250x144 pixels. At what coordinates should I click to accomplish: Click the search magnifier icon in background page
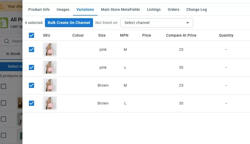coord(7,41)
